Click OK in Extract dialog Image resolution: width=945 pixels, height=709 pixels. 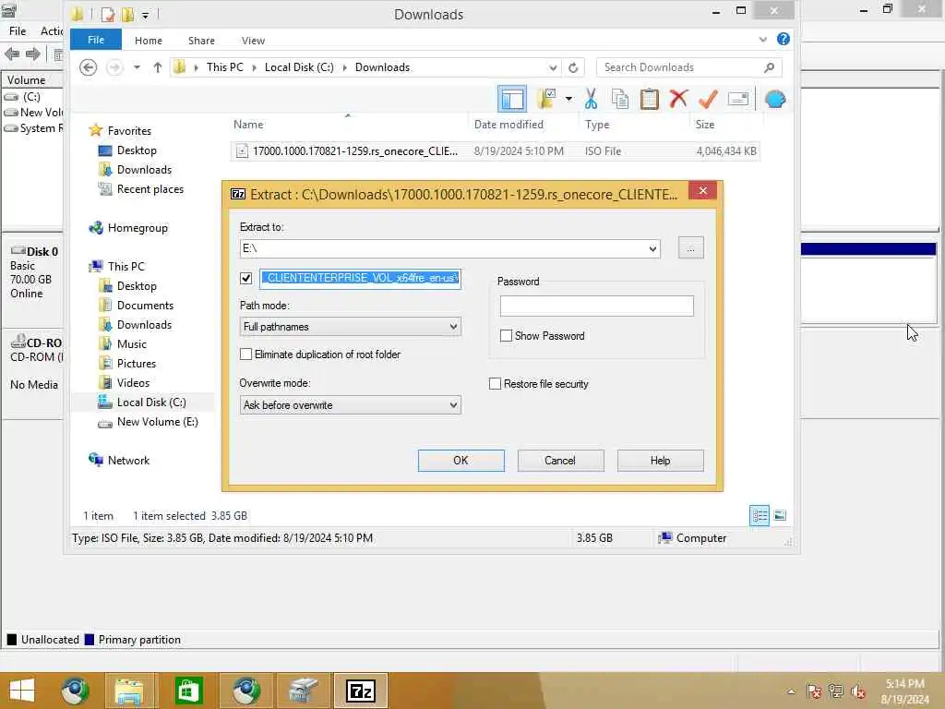coord(461,461)
